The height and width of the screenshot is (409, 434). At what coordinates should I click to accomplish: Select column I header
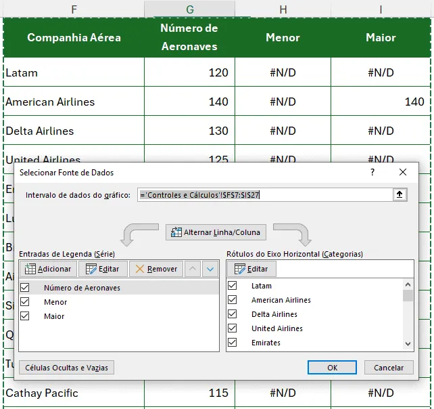(381, 9)
